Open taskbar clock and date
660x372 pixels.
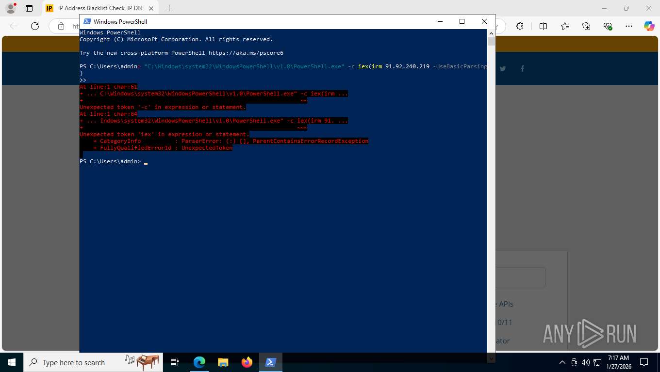click(618, 362)
